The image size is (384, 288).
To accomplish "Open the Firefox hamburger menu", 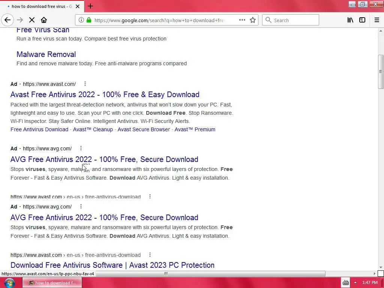I will [x=376, y=20].
